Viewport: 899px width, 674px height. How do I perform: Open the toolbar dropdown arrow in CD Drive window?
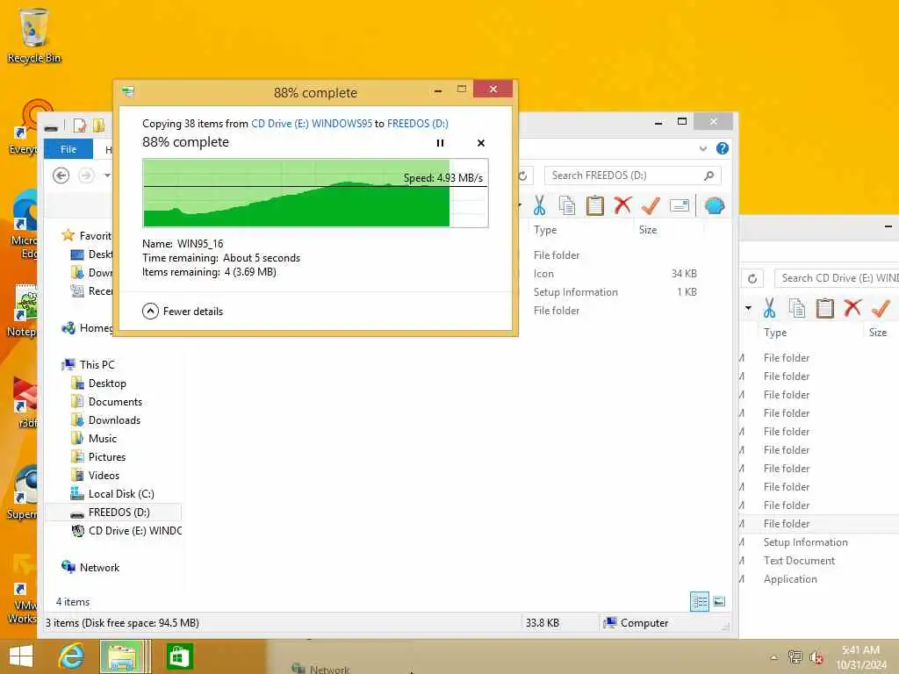coord(748,308)
